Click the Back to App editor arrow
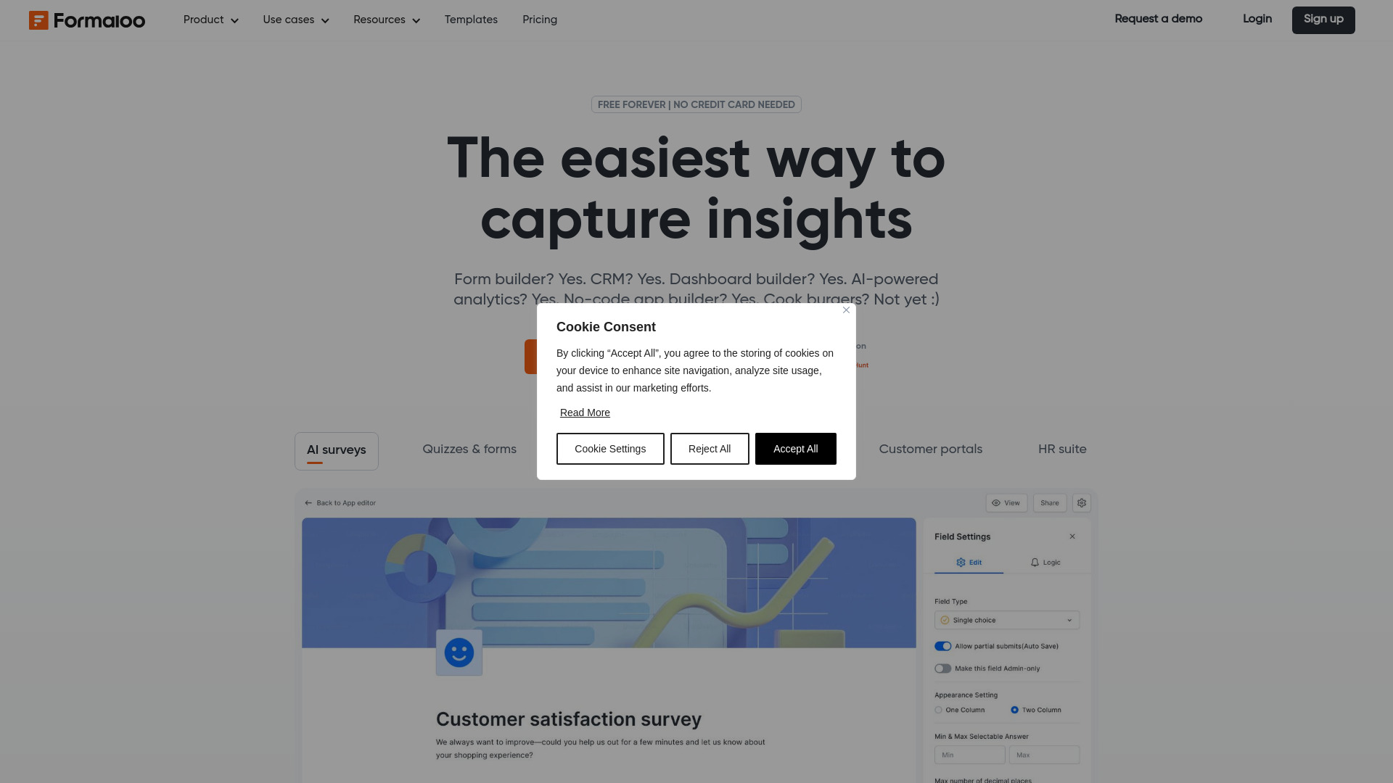The image size is (1393, 783). 308,502
